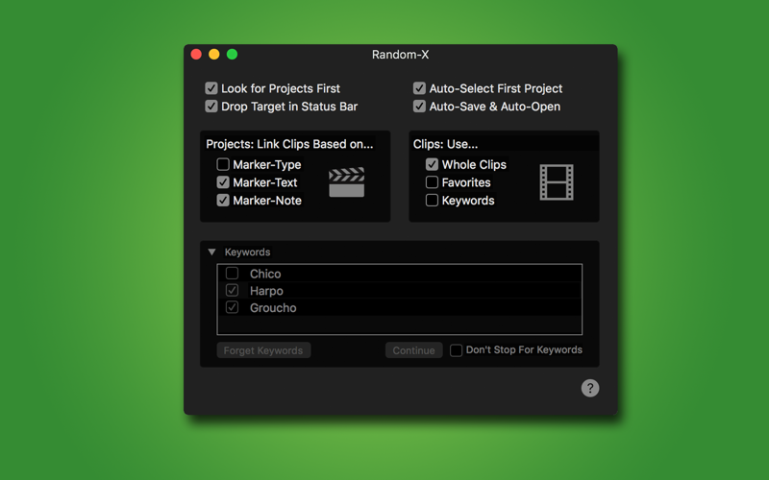
Task: Uncheck the Marker-Note option
Action: [223, 201]
